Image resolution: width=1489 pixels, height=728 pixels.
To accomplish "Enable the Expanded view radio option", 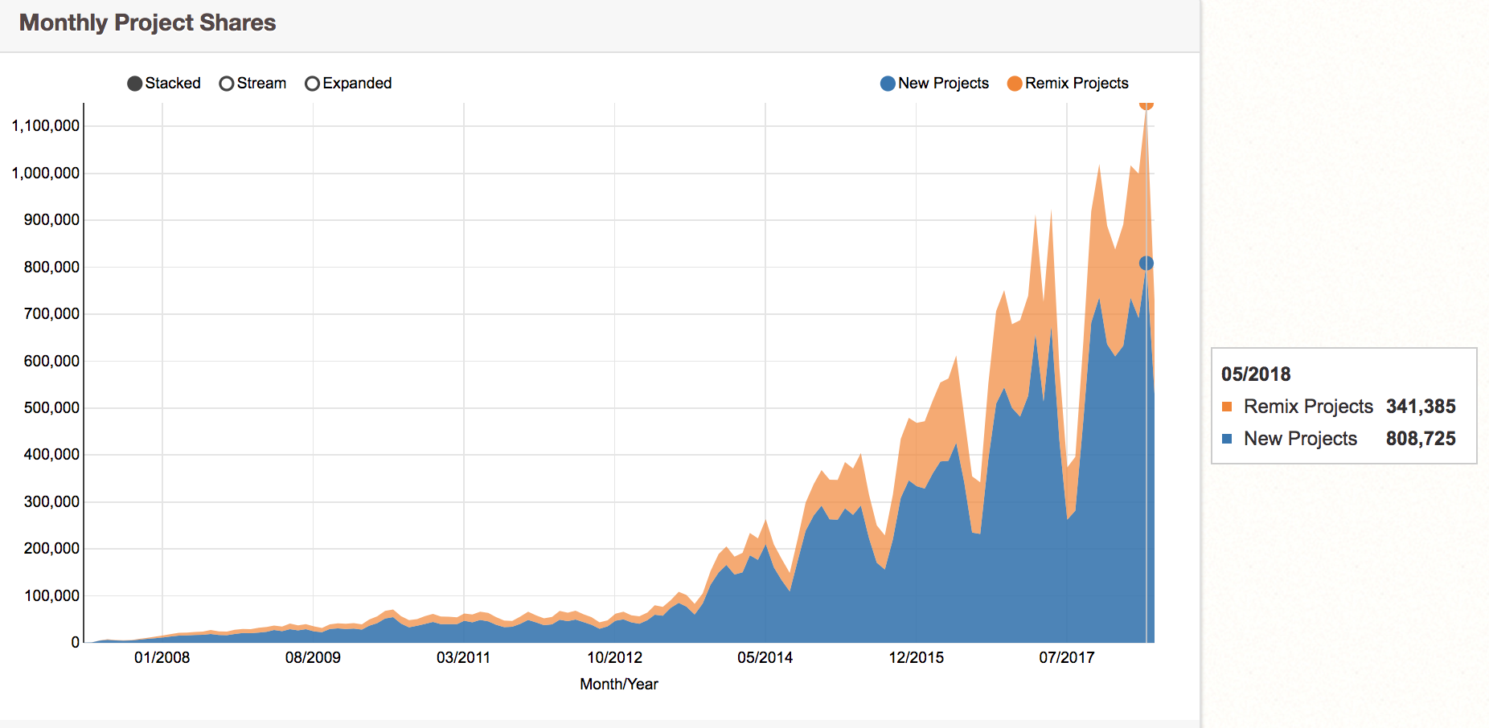I will [312, 84].
